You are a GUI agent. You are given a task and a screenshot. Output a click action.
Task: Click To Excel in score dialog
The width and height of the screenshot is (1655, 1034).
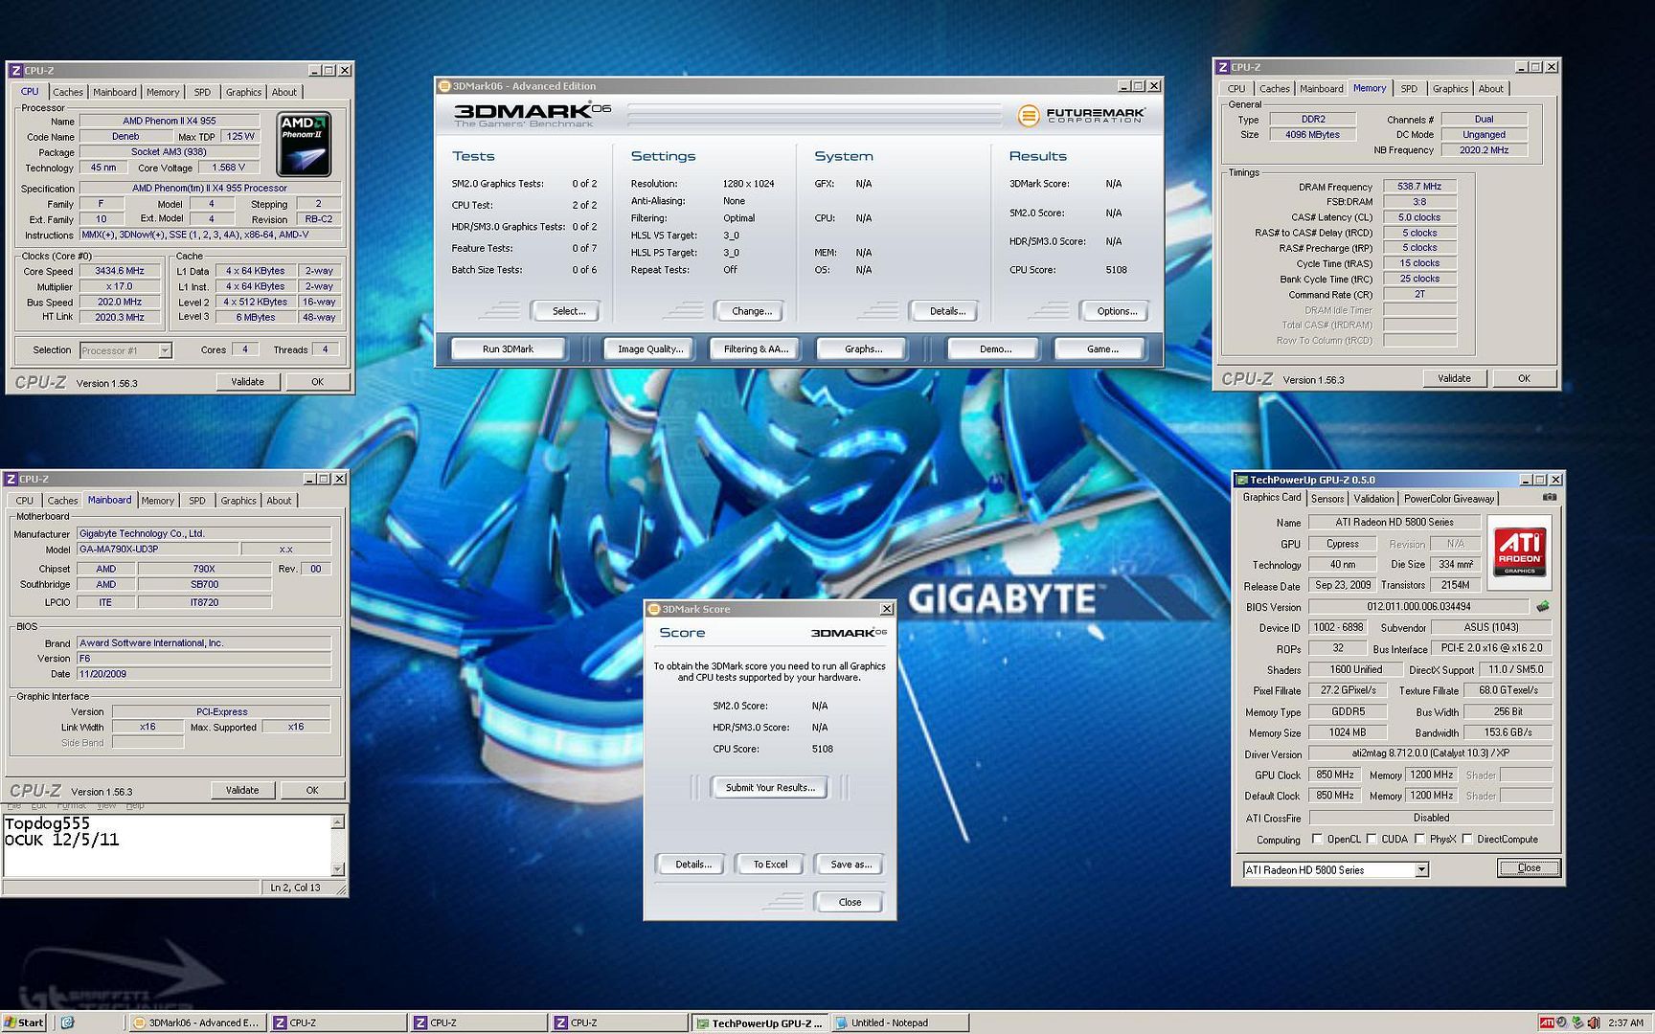coord(770,865)
